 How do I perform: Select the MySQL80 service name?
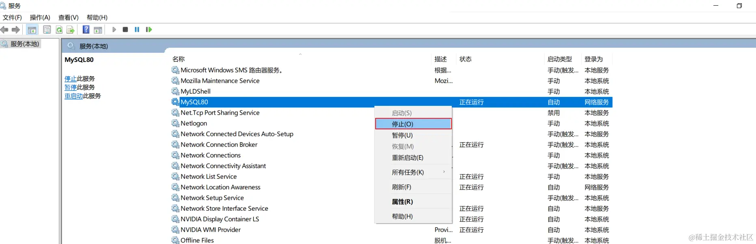pos(194,102)
